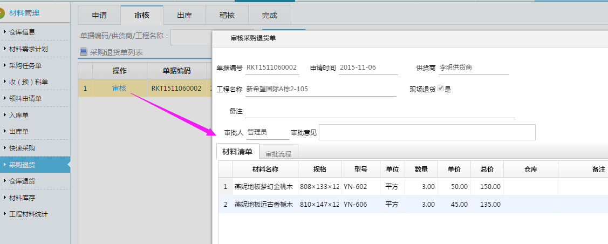
Task: Switch to the 完成 tab
Action: click(x=270, y=15)
